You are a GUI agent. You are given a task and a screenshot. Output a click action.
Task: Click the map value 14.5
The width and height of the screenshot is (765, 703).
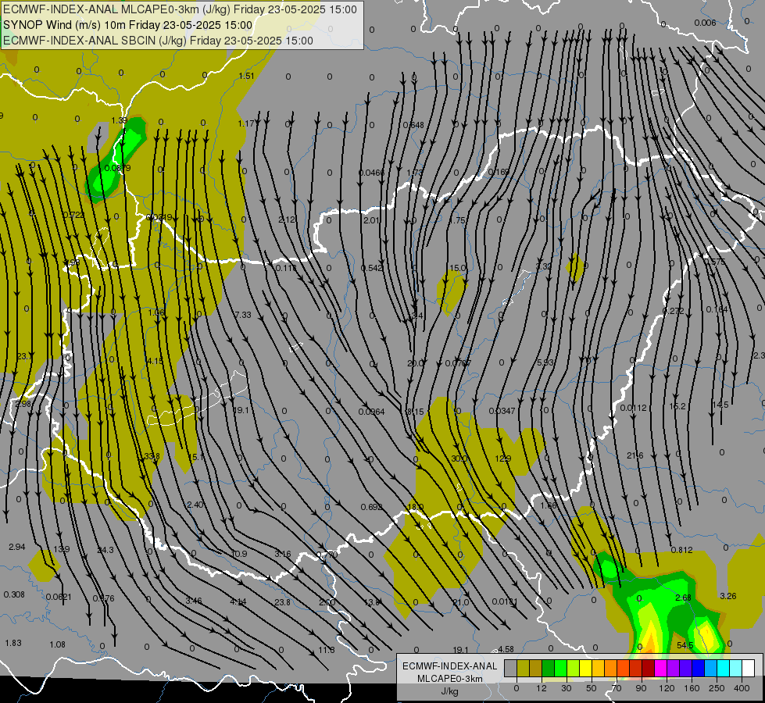click(x=720, y=405)
